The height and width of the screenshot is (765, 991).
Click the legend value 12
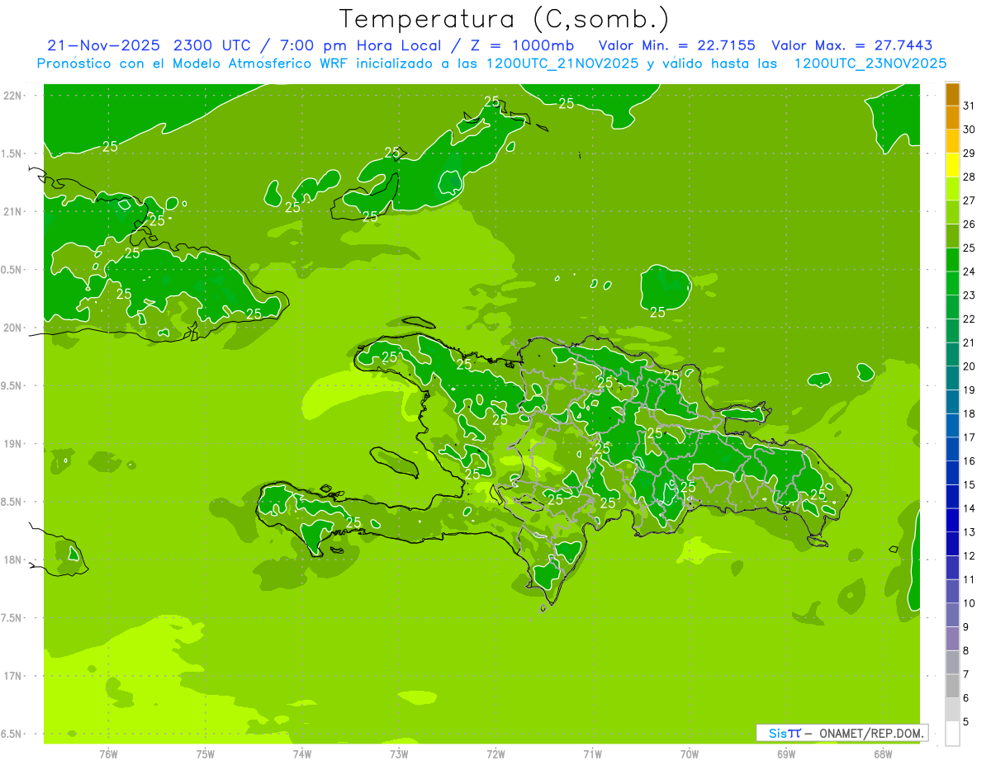[969, 555]
